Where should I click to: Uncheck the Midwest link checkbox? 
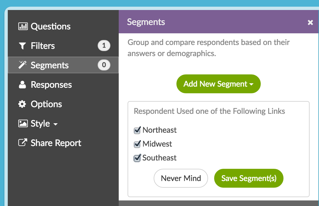(x=137, y=144)
